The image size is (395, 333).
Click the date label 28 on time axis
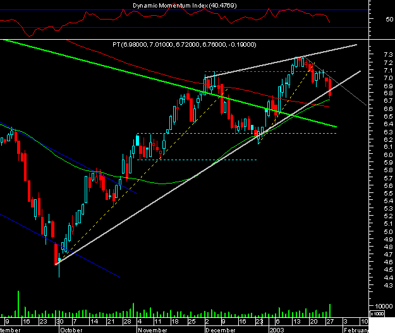[x=128, y=322]
